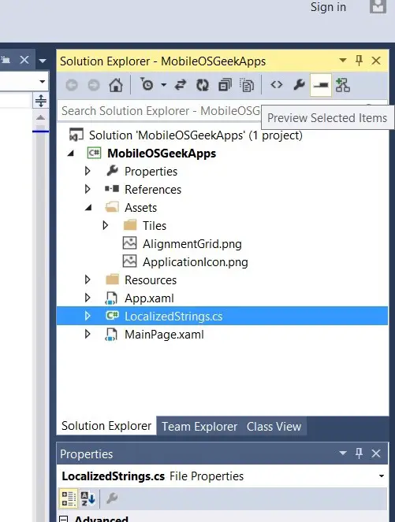This screenshot has width=395, height=522.
Task: Collapse the Assets folder
Action: pos(88,208)
